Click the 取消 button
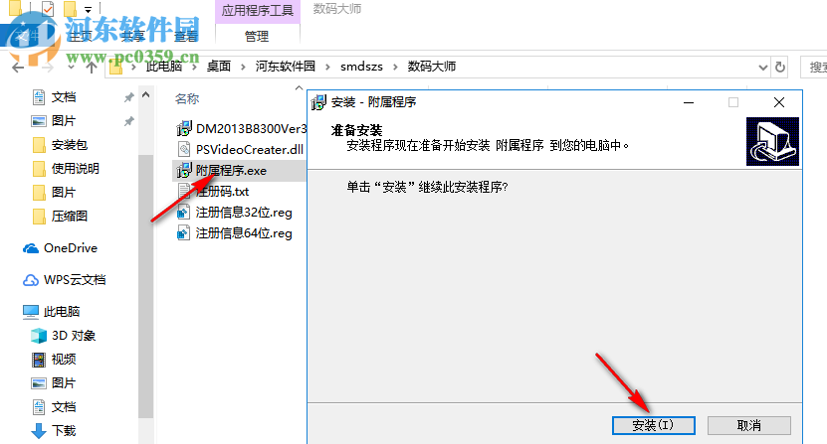This screenshot has width=827, height=444. pyautogui.click(x=749, y=425)
